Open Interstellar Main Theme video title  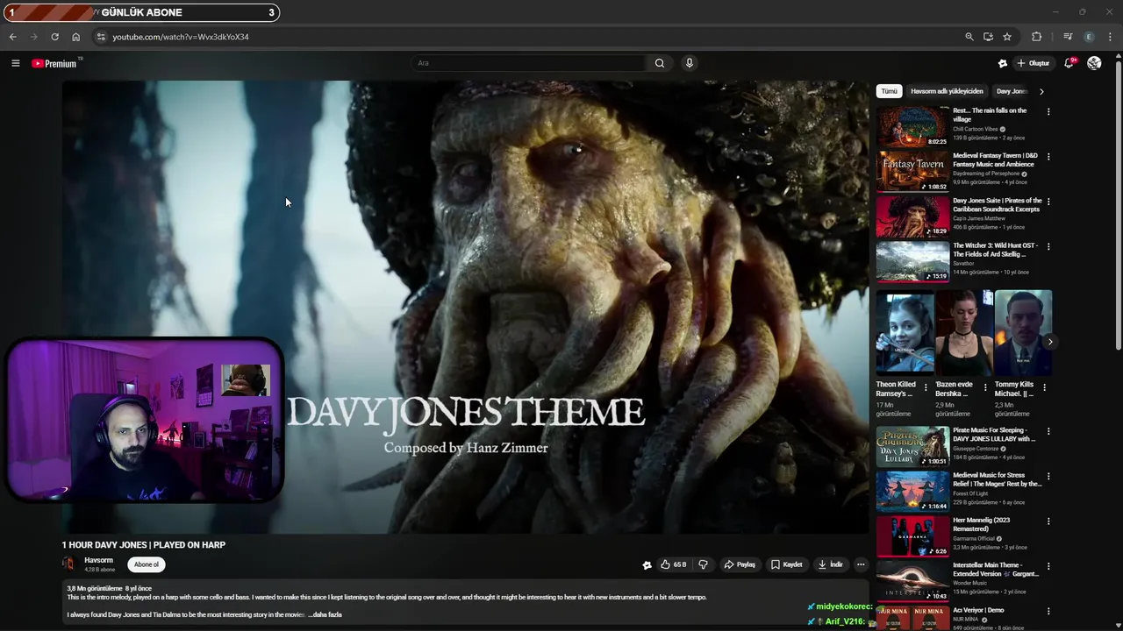tap(996, 570)
